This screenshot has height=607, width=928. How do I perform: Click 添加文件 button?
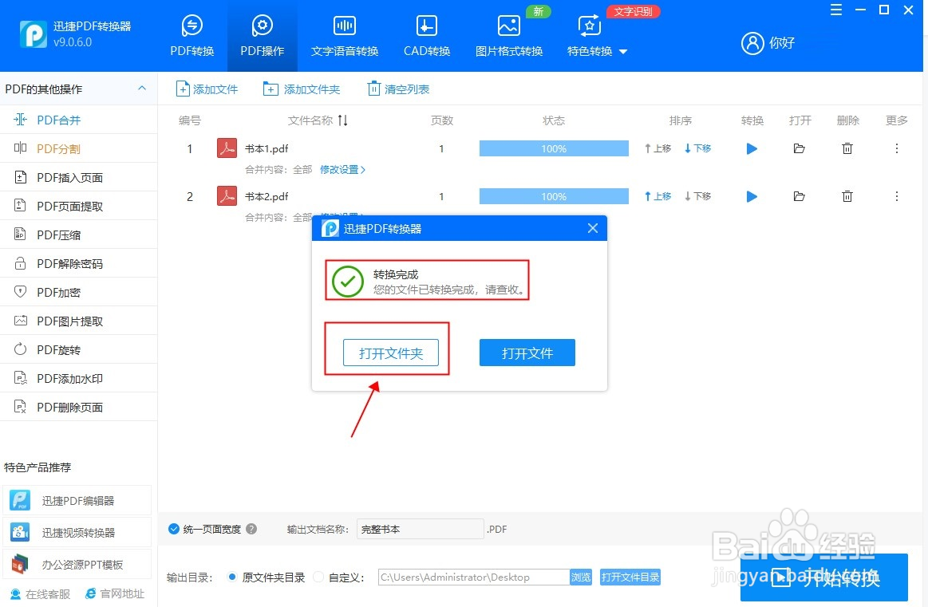tap(207, 89)
